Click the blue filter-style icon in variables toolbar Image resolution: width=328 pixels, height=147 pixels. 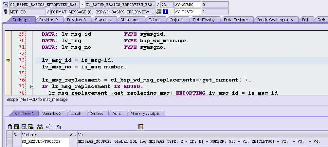[58, 127]
